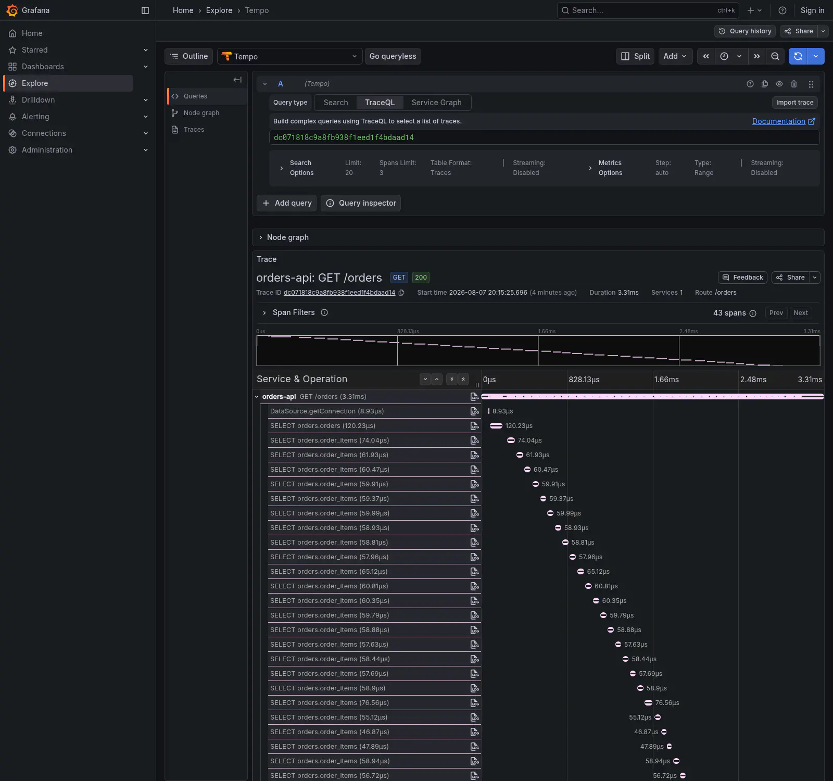Open Query history
833x781 pixels.
click(745, 31)
